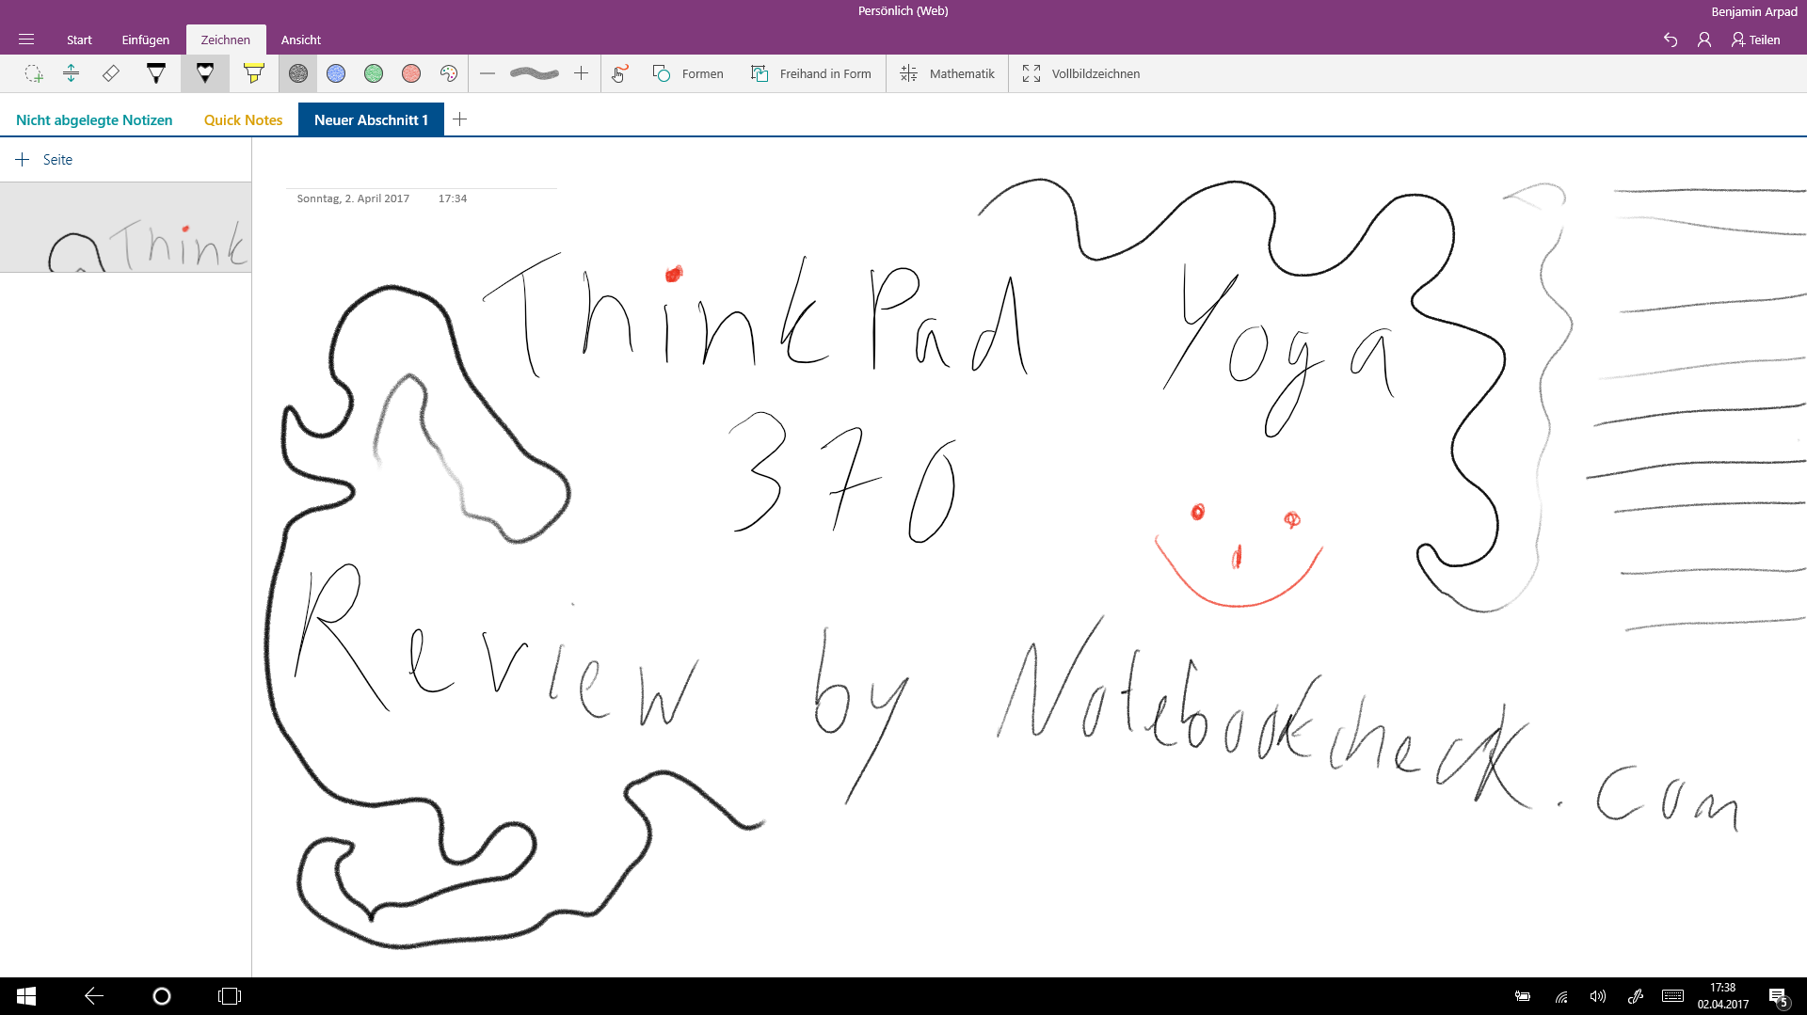The image size is (1807, 1015).
Task: Choose the insert space tool
Action: pyautogui.click(x=71, y=73)
